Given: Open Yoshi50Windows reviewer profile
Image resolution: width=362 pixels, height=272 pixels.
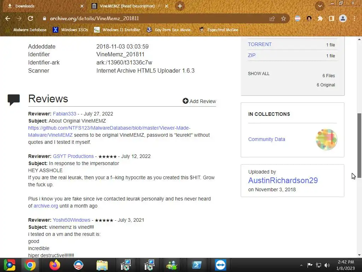Looking at the screenshot, I should tap(71, 220).
